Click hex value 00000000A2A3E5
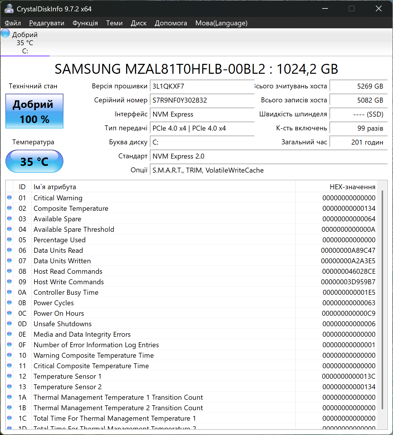 [348, 261]
